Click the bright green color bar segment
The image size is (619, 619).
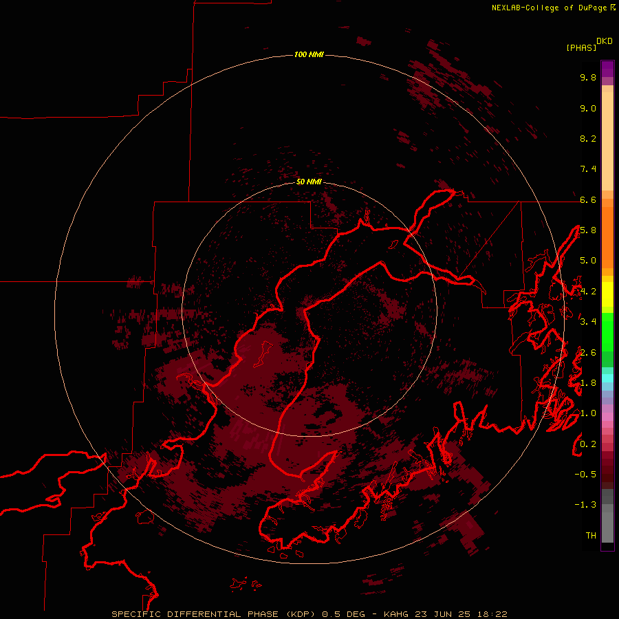pyautogui.click(x=607, y=332)
